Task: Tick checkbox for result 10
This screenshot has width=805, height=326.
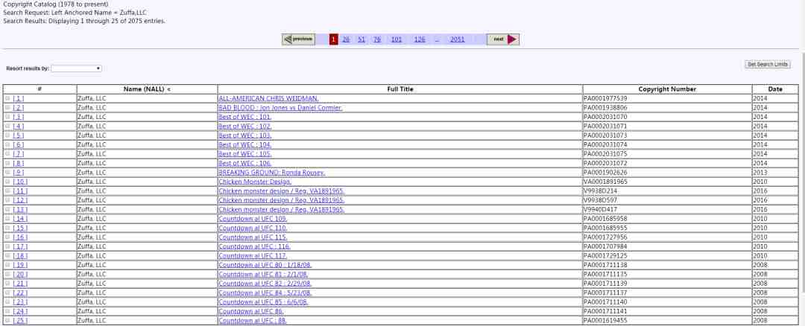Action: pos(7,182)
